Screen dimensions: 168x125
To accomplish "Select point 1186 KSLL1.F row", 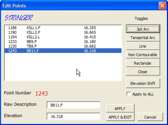I will (63, 28).
